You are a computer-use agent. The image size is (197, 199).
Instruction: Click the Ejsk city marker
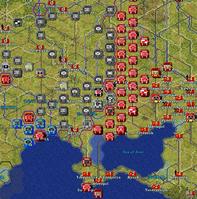pyautogui.click(x=179, y=136)
